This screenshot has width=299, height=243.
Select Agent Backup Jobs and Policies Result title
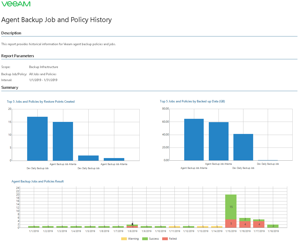pyautogui.click(x=38, y=181)
